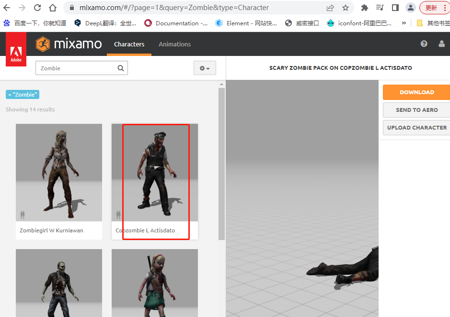Open the help question mark icon
The width and height of the screenshot is (450, 317).
click(x=424, y=44)
